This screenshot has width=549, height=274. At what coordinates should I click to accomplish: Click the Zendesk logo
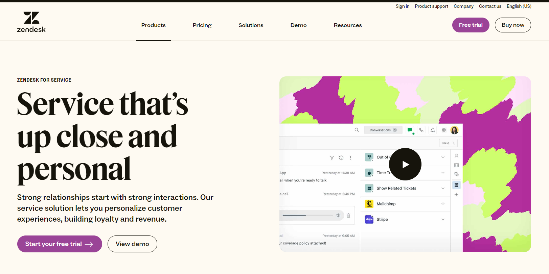[31, 22]
